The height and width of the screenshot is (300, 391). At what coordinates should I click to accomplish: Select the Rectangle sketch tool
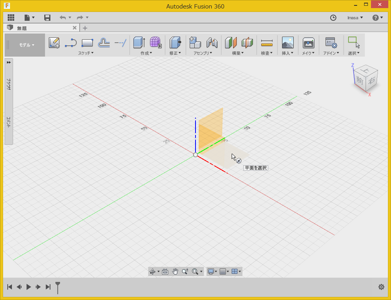click(87, 43)
